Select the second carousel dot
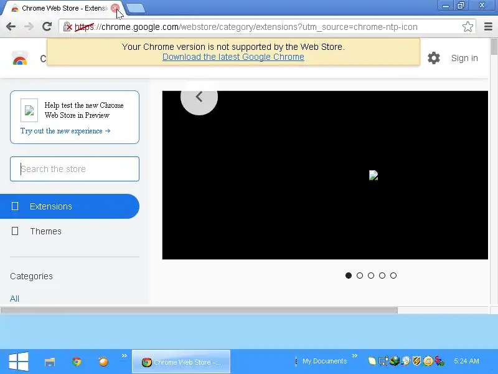 pos(360,276)
